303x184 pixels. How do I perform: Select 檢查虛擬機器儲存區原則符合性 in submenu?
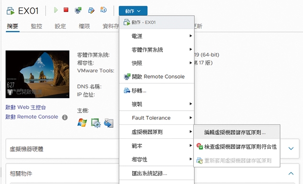coord(237,147)
